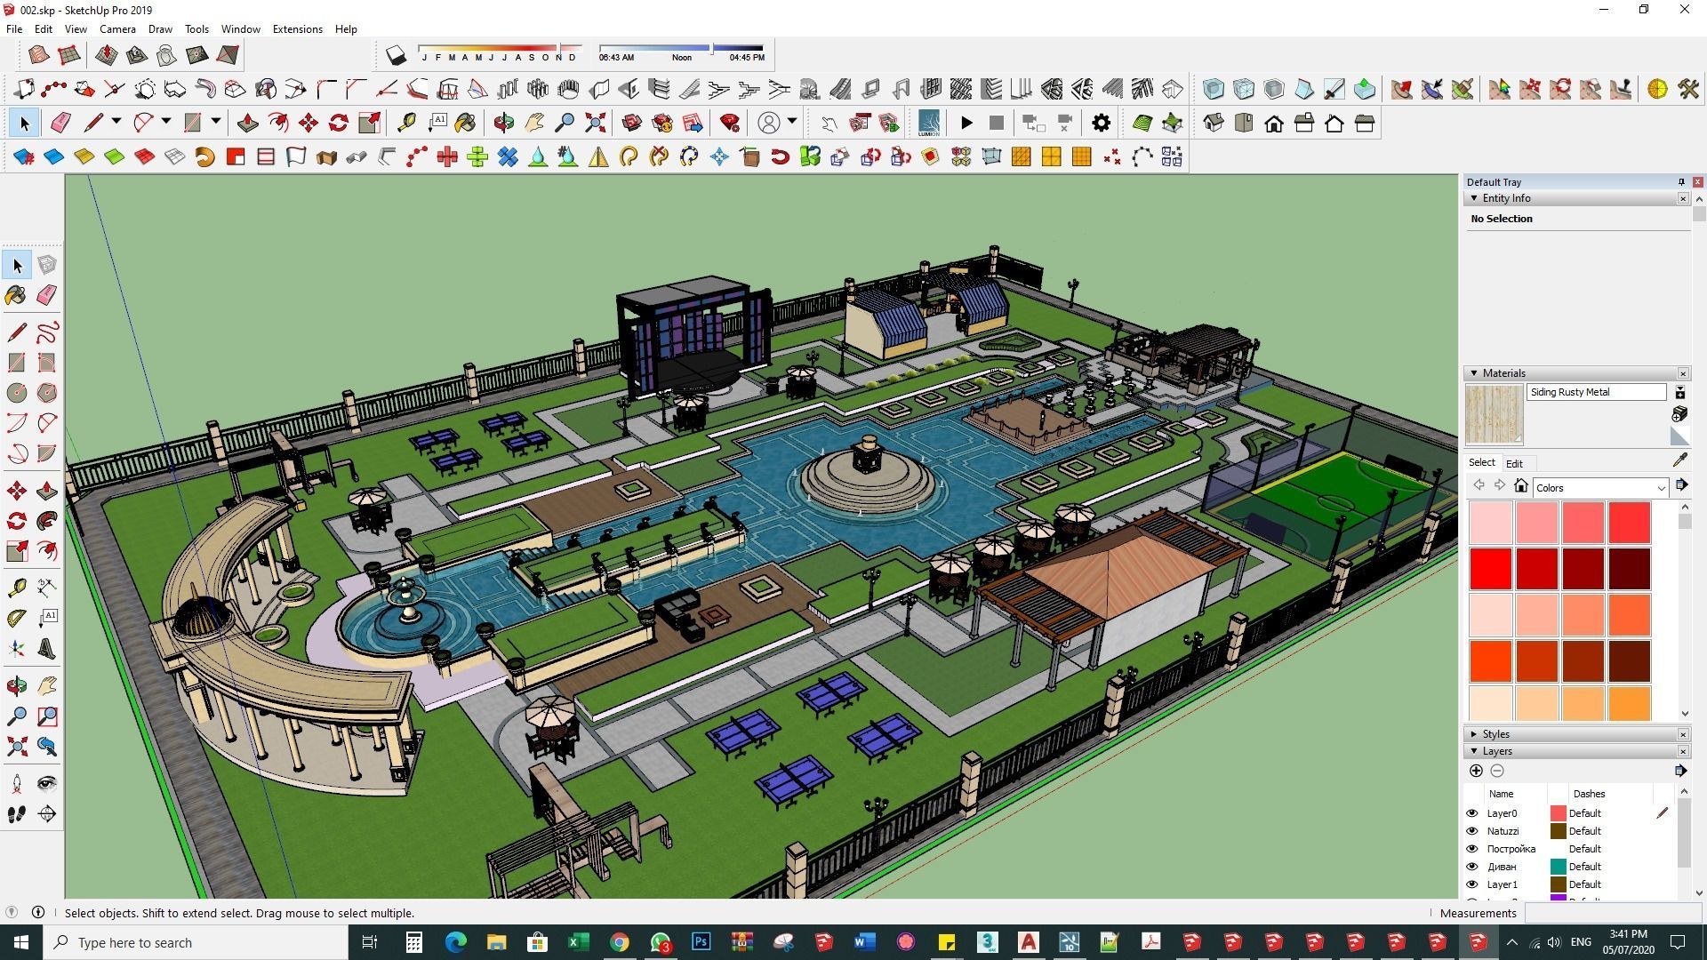
Task: Switch to the Edit tab in Materials
Action: (1514, 463)
